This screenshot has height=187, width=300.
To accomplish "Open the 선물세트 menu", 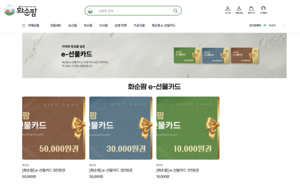I will (x=55, y=25).
